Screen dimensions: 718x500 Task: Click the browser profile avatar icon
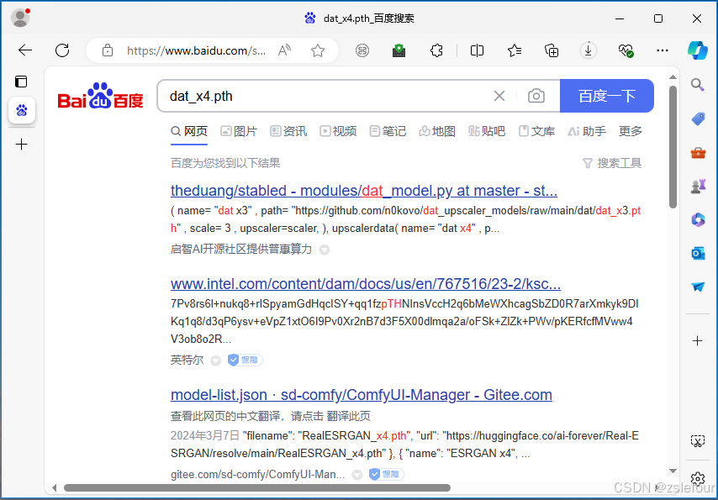coord(20,18)
